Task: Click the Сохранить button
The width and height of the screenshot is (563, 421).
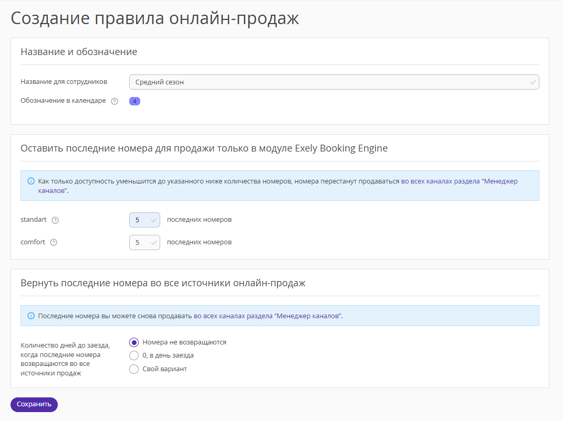Action: pyautogui.click(x=34, y=405)
